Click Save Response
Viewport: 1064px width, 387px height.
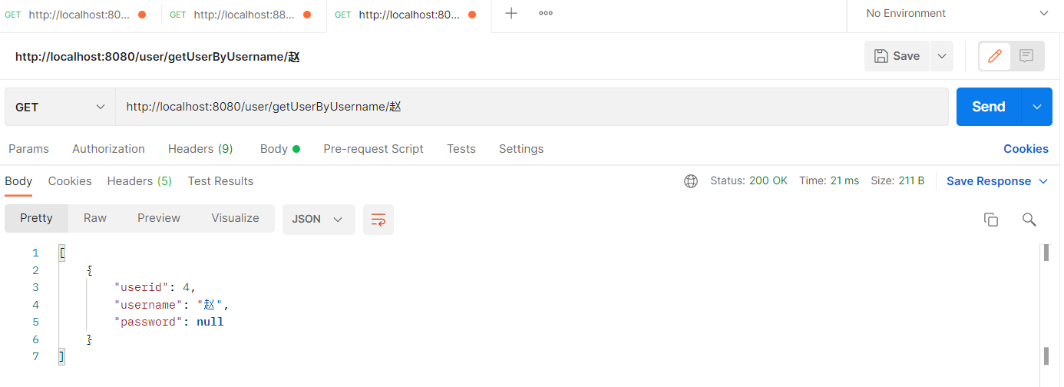[x=989, y=181]
